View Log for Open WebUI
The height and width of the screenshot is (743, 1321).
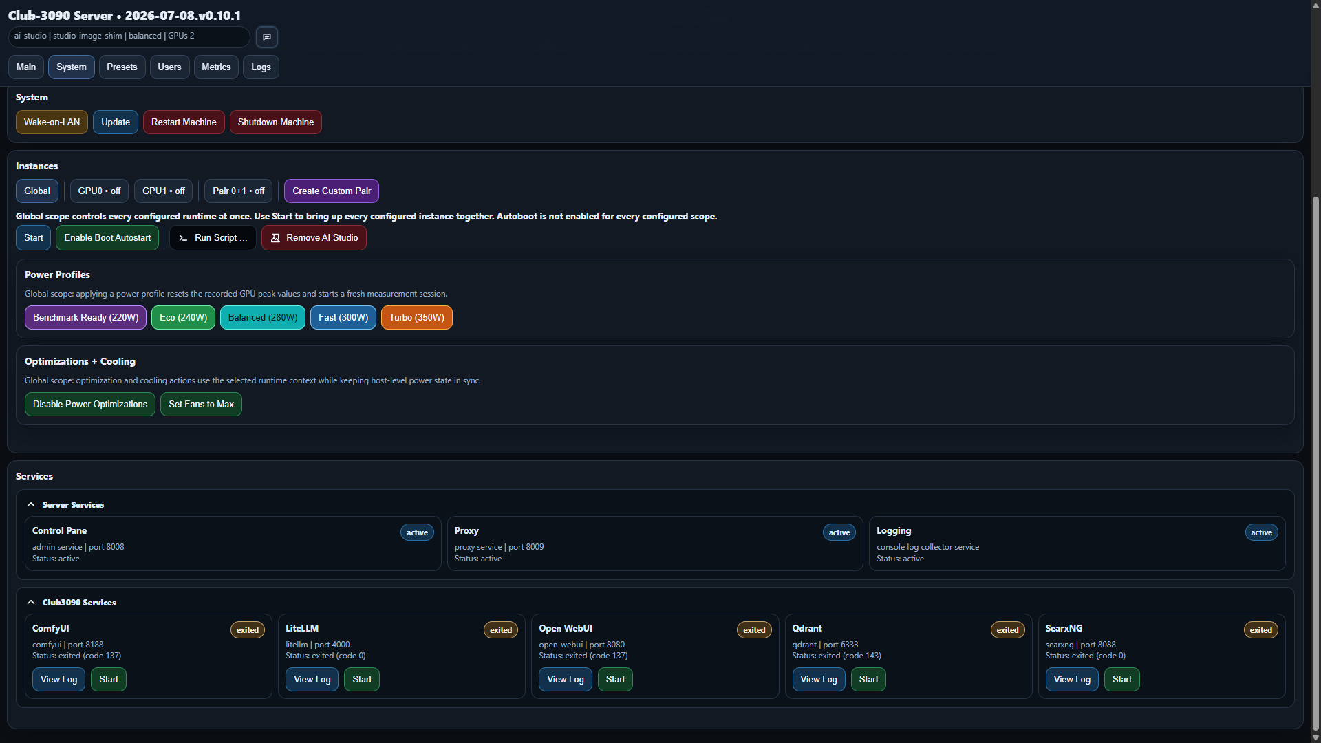566,680
